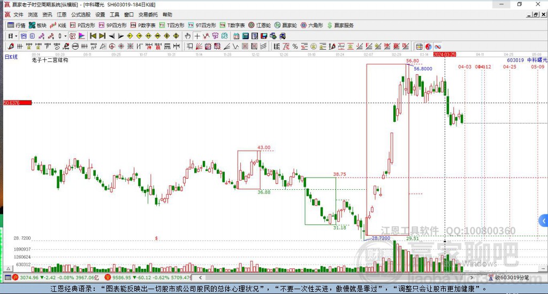The image size is (548, 294).
Task: Click the percent % retracement icon
Action: 295,46
